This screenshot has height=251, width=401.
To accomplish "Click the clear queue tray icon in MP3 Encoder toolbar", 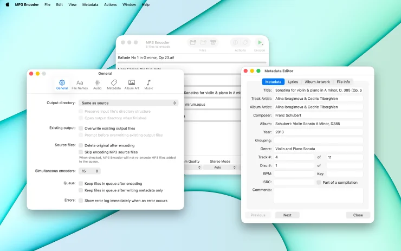I will click(213, 42).
